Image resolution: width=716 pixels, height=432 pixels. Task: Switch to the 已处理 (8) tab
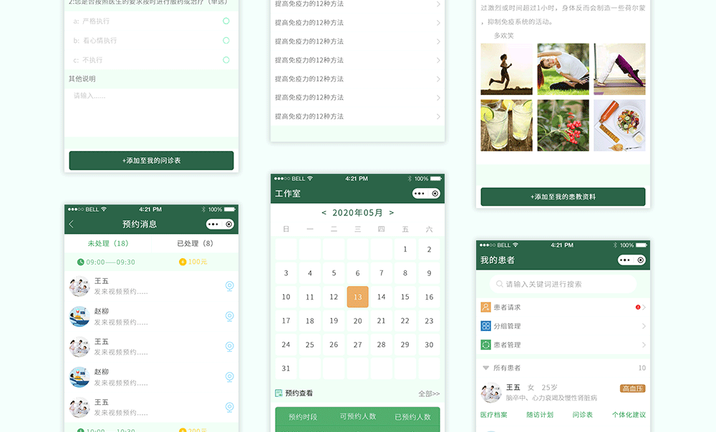[195, 243]
